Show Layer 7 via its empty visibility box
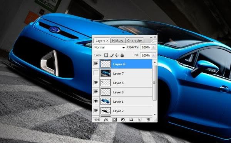This screenshot has height=143, width=231. pyautogui.click(x=96, y=73)
